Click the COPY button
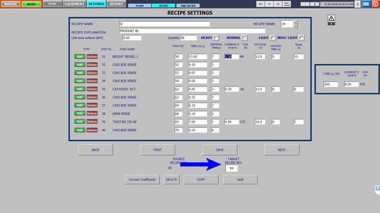Viewport: 380px width, 213px height. [201, 180]
